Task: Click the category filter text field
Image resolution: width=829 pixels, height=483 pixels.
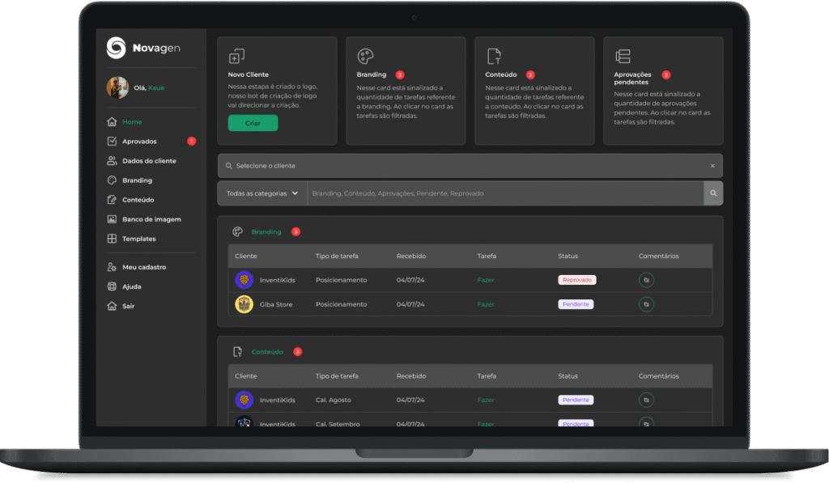Action: 502,193
